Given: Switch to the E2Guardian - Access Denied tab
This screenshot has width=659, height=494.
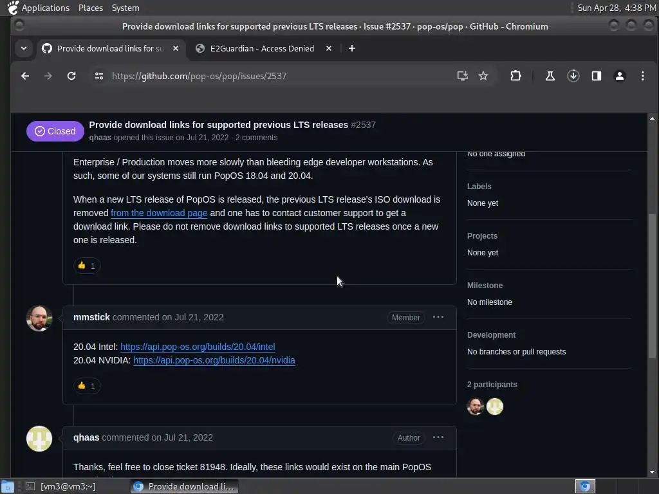Looking at the screenshot, I should click(264, 48).
